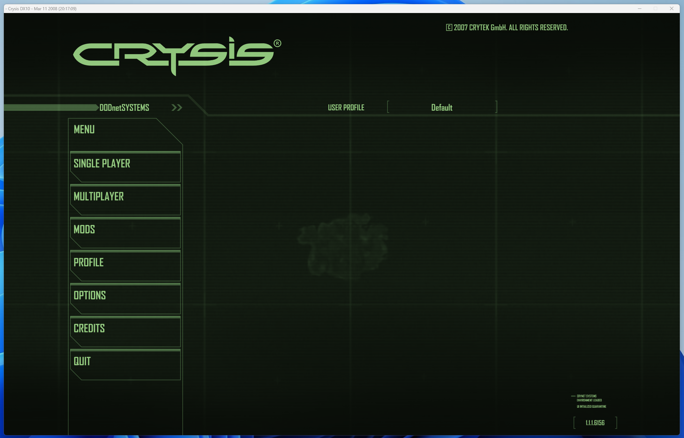This screenshot has width=684, height=438.
Task: Click the DODnetSYSTEMS header label
Action: (124, 108)
